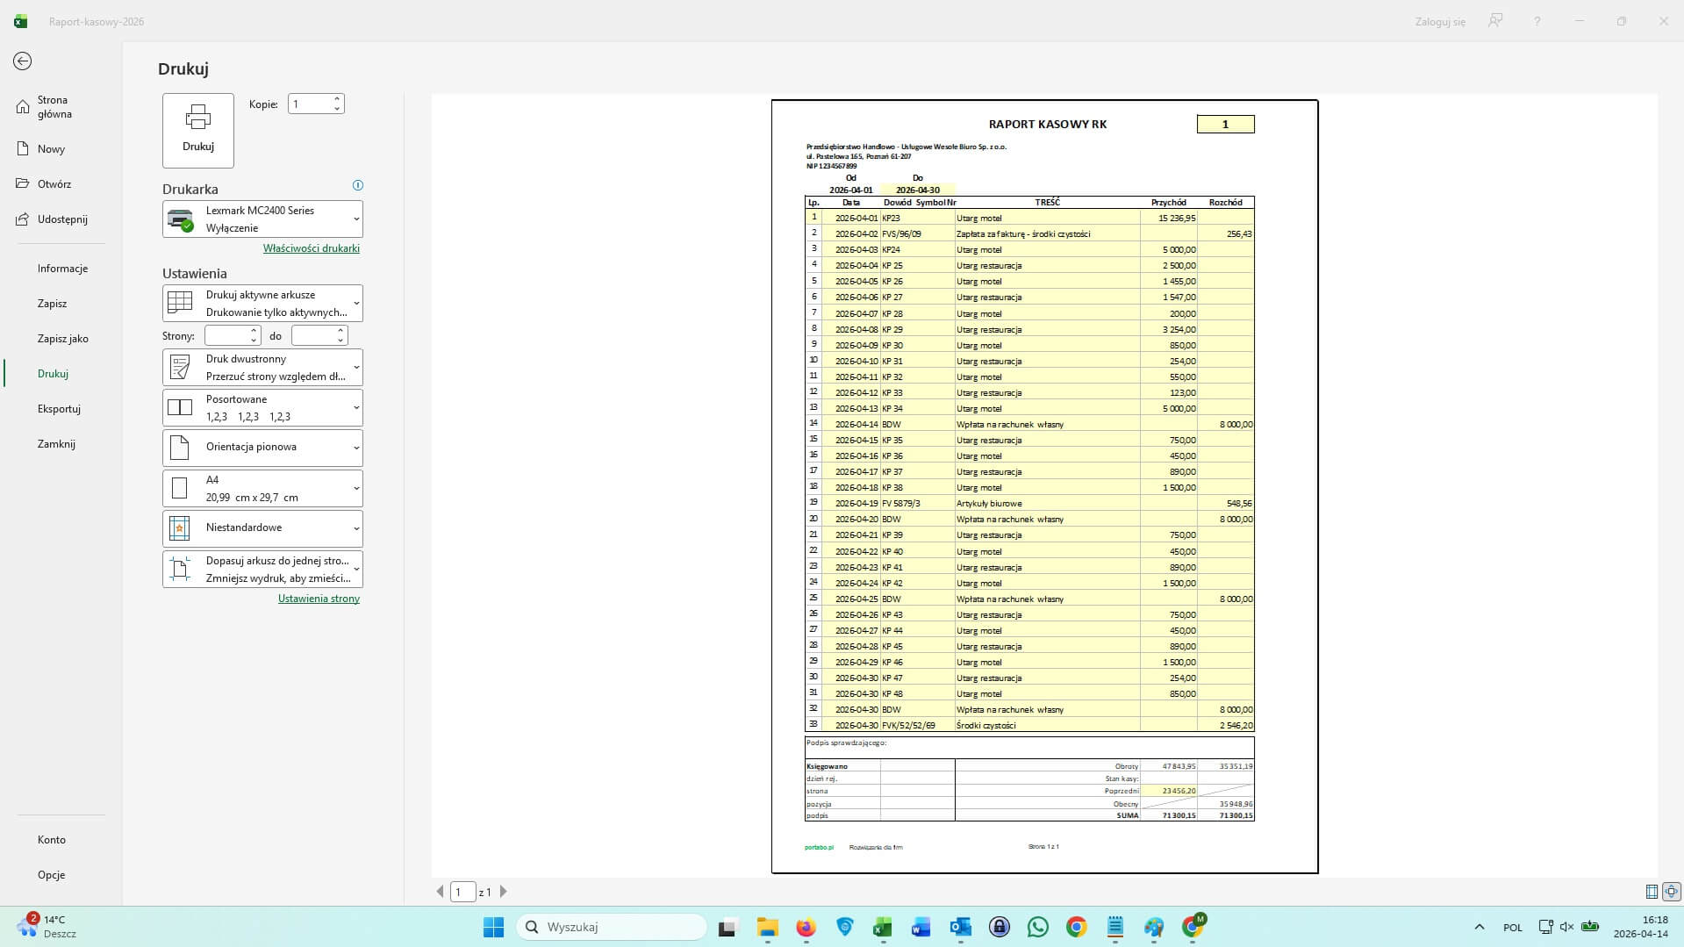Open Informacje in the sidebar

click(62, 269)
